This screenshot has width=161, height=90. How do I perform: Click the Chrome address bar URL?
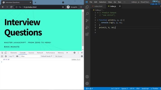30,7
